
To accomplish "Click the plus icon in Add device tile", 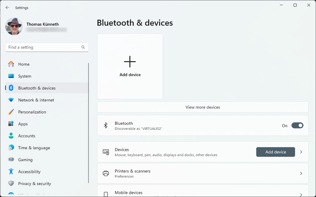I will 130,62.
